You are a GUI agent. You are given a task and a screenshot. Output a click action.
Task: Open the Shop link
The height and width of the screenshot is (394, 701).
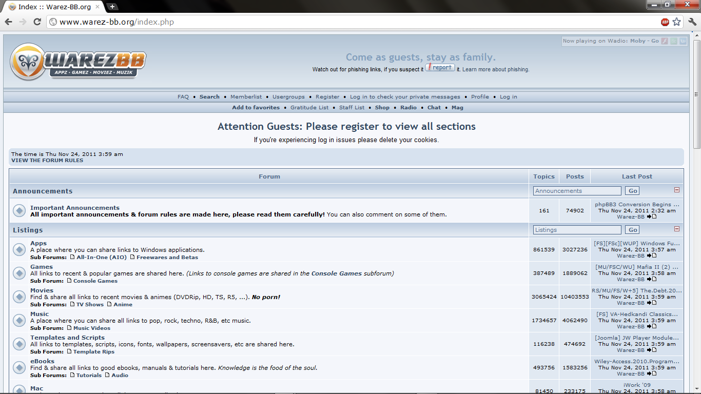click(382, 108)
